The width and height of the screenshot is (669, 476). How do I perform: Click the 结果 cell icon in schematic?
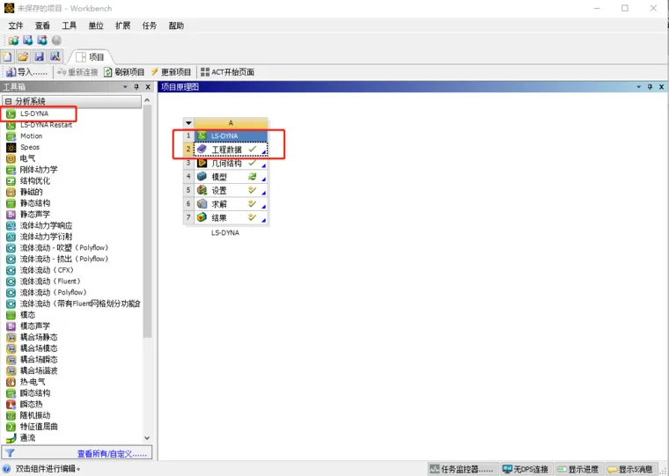click(x=202, y=217)
